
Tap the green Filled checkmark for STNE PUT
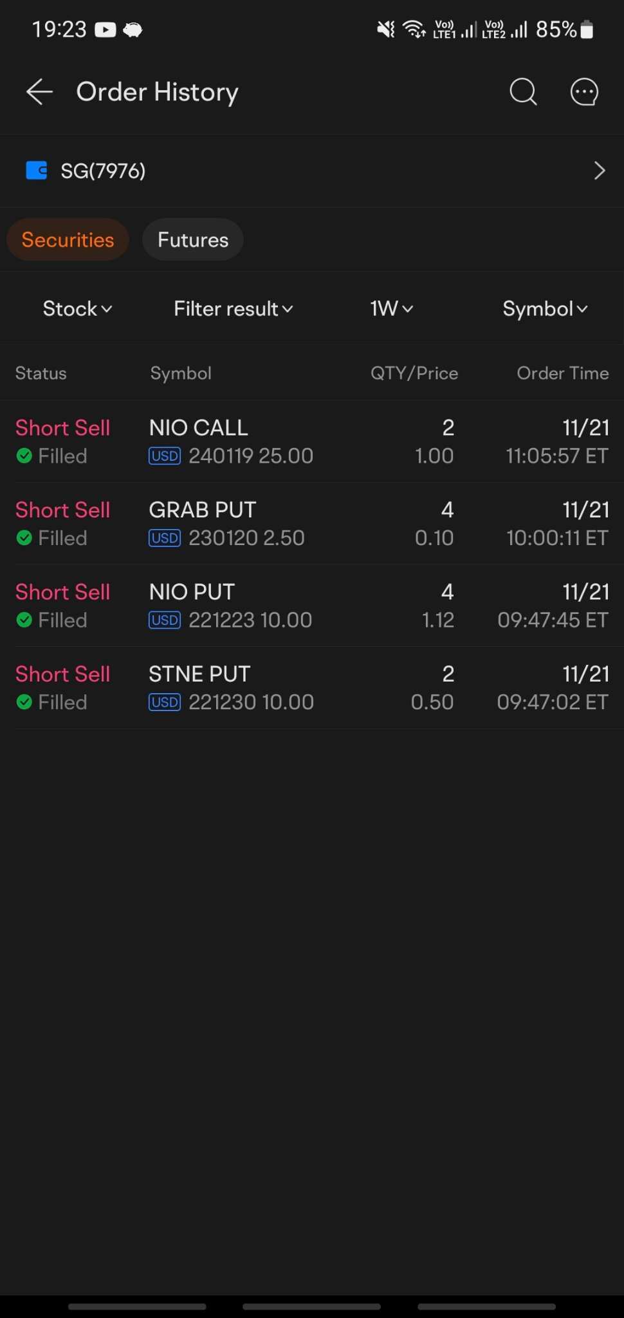point(24,702)
